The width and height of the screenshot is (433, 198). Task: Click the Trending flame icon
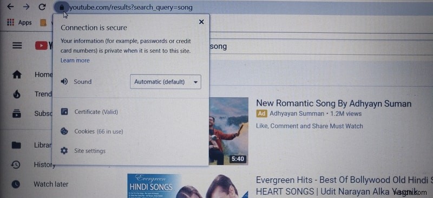[17, 94]
